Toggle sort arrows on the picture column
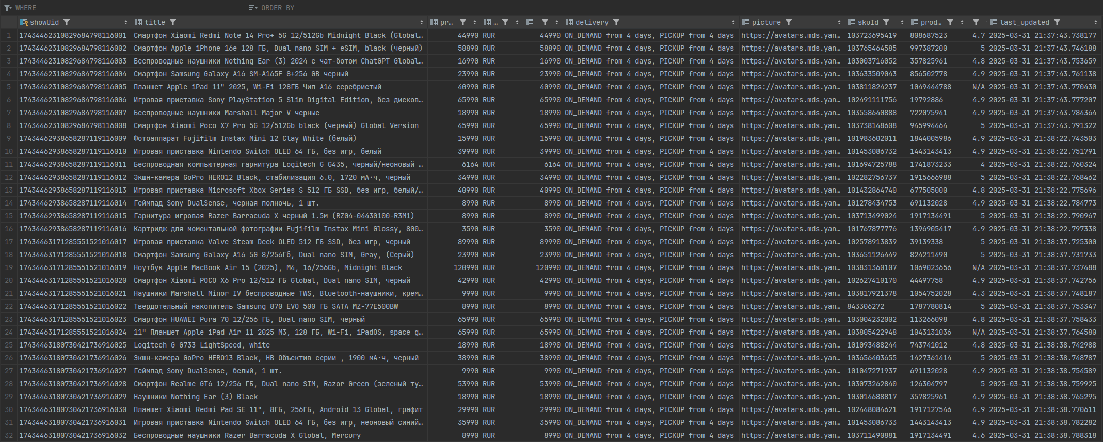Viewport: 1103px width, 442px height. [839, 22]
